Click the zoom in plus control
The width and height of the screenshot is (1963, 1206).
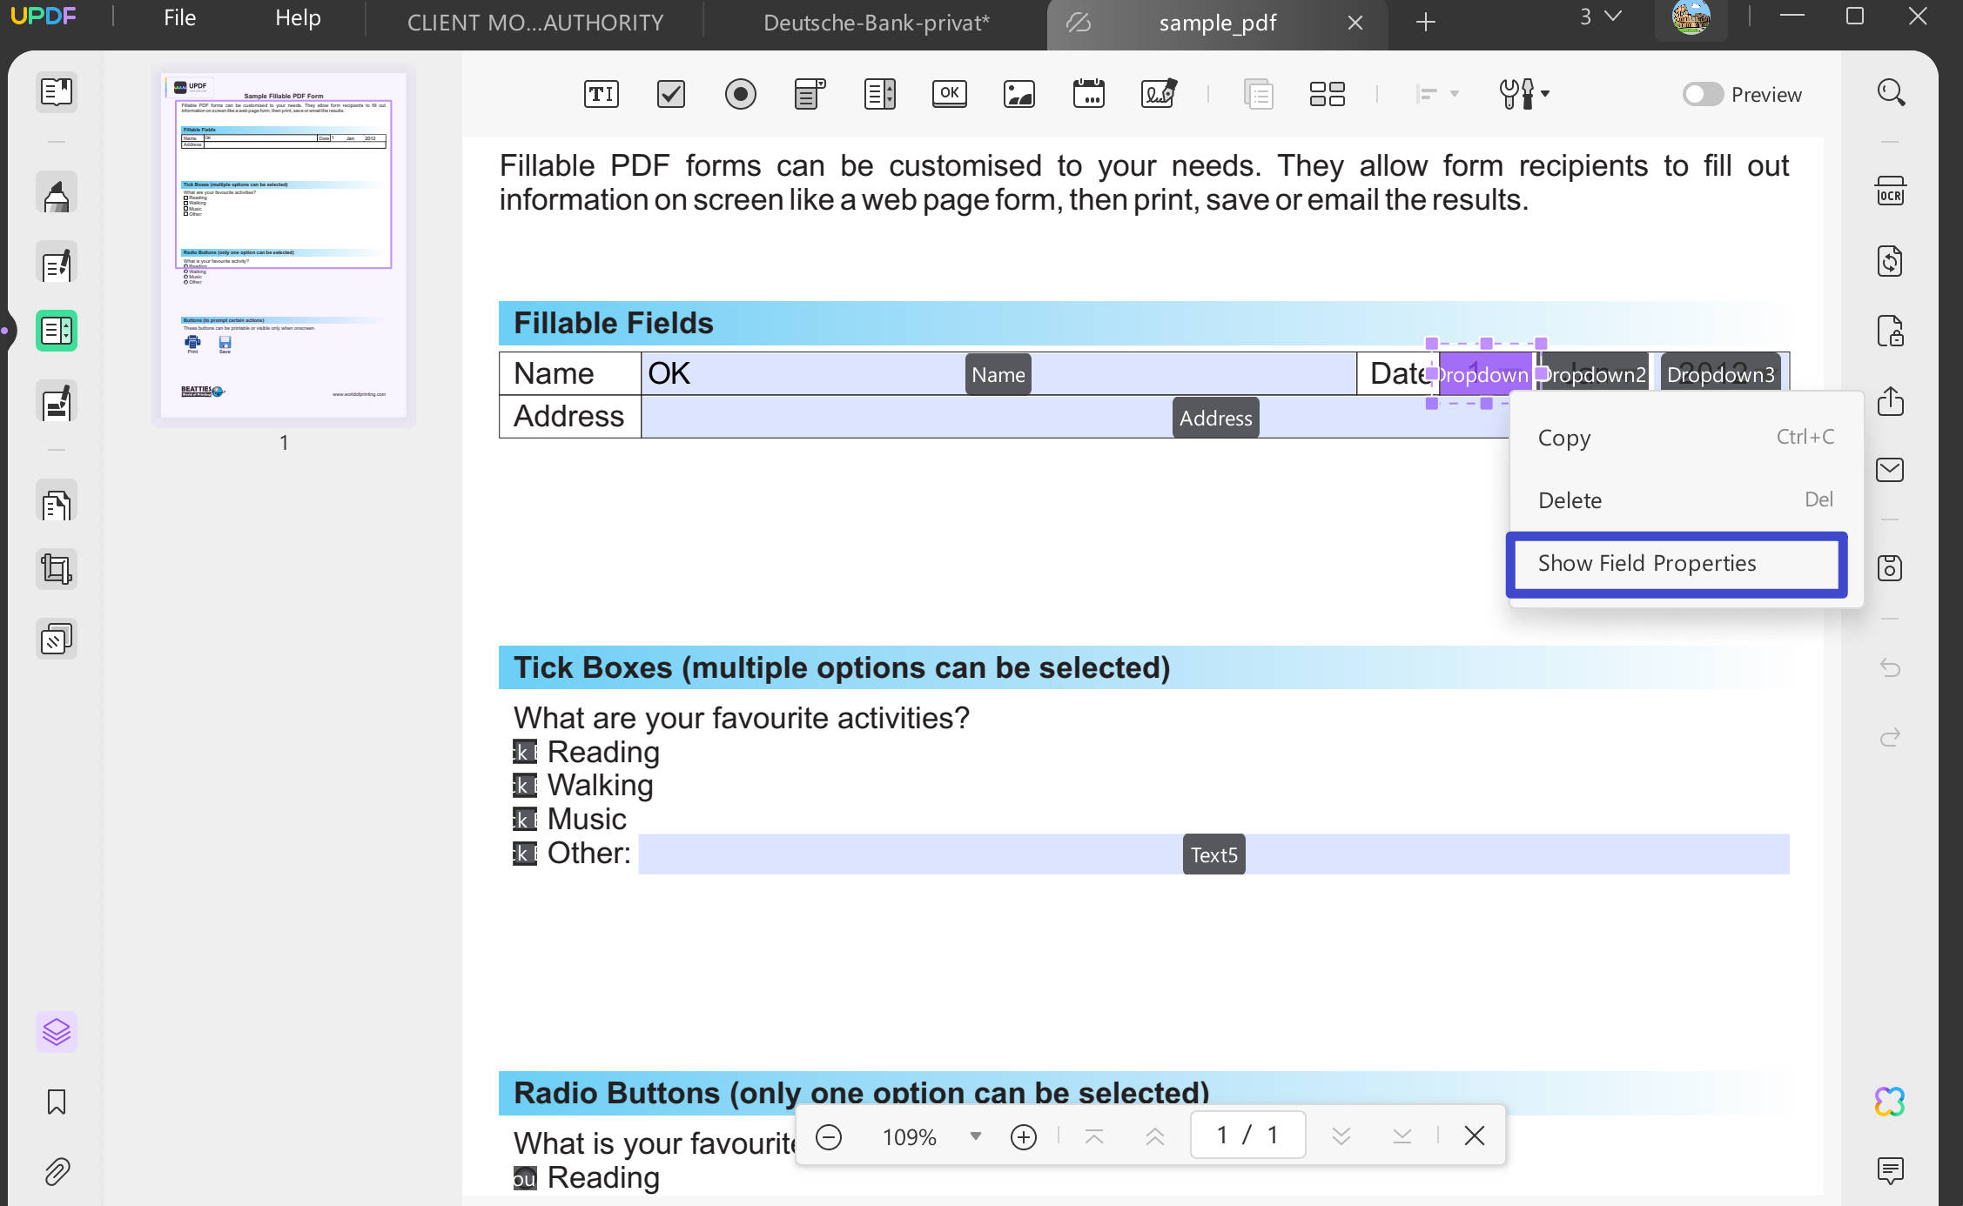1023,1136
